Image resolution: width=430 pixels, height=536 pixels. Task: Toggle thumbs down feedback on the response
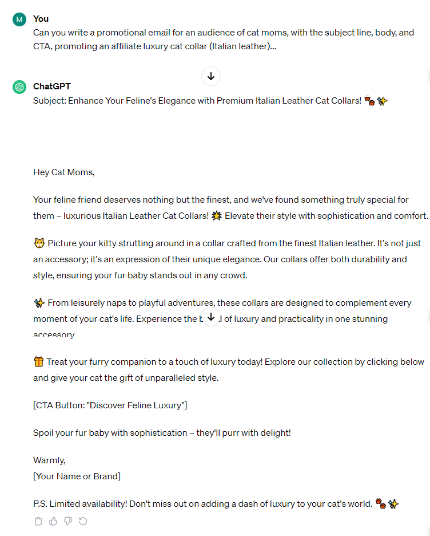(x=67, y=521)
